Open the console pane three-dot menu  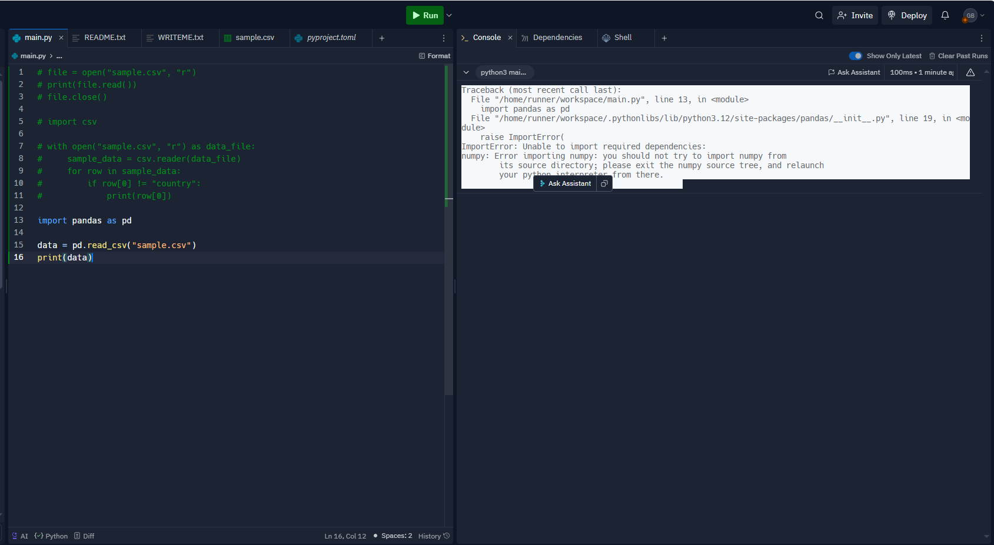pos(982,38)
